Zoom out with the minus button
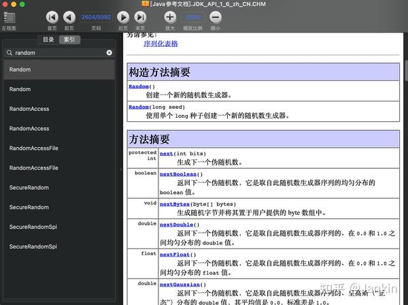 (x=216, y=18)
